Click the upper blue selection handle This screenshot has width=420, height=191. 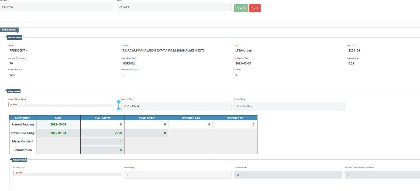click(x=118, y=102)
